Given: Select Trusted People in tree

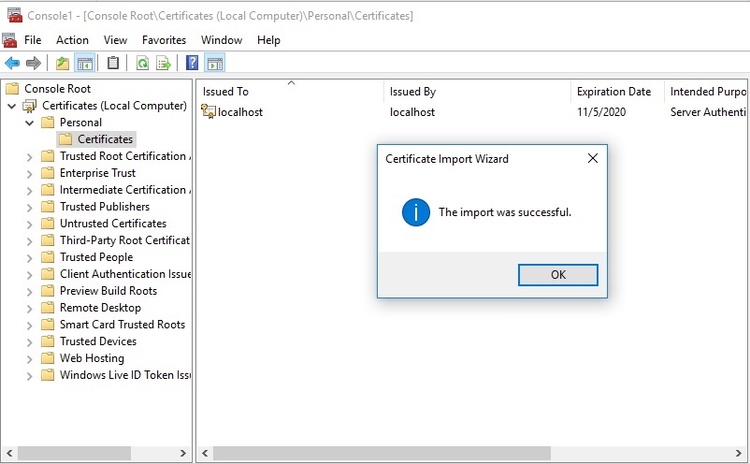Looking at the screenshot, I should pos(96,257).
